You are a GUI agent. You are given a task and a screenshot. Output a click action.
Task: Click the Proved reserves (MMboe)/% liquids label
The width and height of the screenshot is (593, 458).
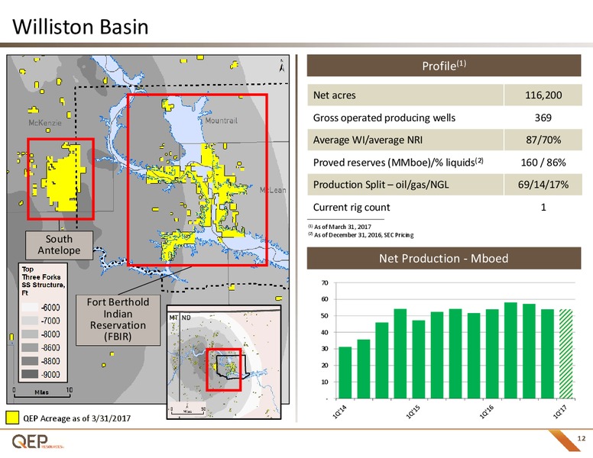click(398, 162)
